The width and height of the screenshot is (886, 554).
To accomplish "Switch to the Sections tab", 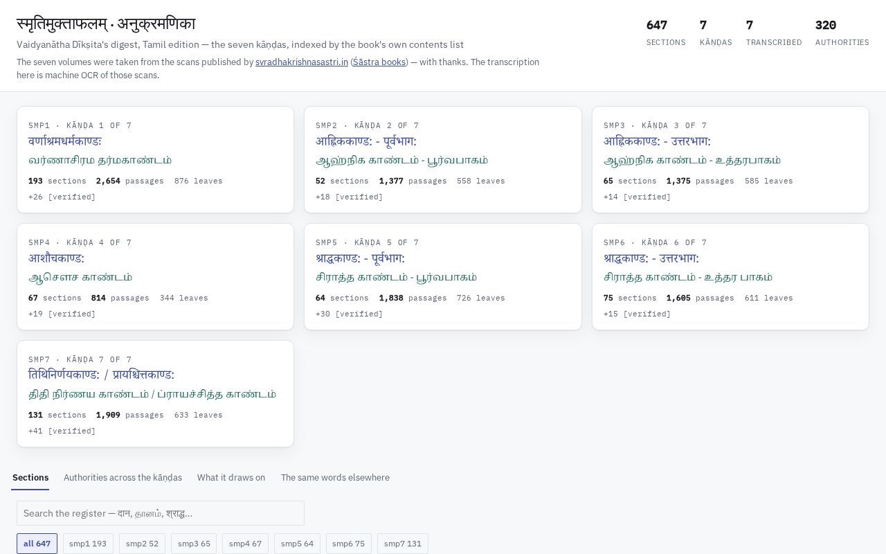I will (x=30, y=478).
